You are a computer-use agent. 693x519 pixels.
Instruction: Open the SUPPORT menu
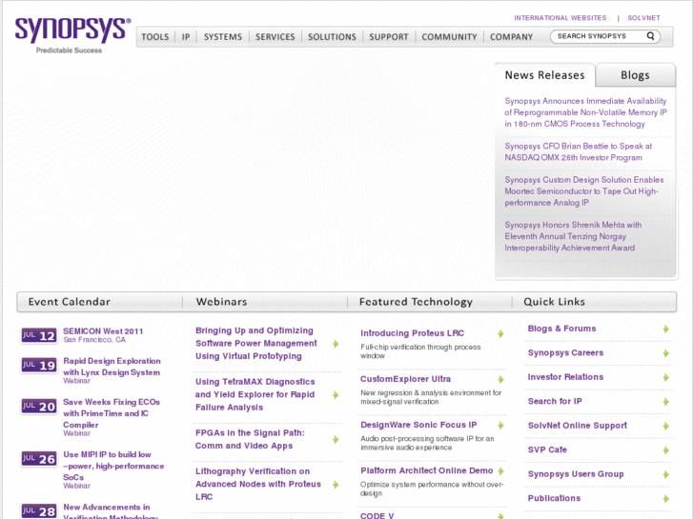pyautogui.click(x=389, y=37)
